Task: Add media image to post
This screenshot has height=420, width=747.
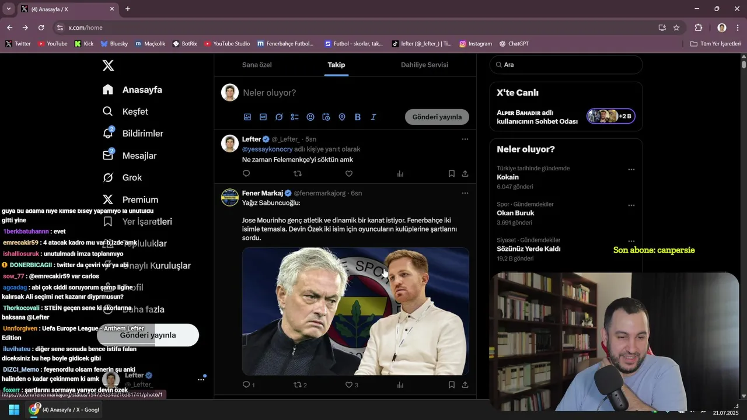Action: 247,117
